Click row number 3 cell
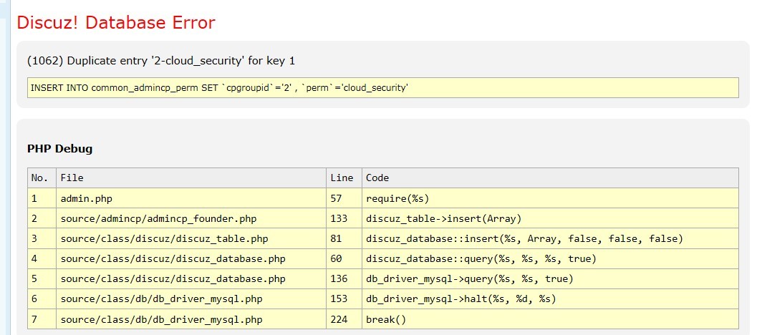Image resolution: width=757 pixels, height=335 pixels. (x=42, y=238)
